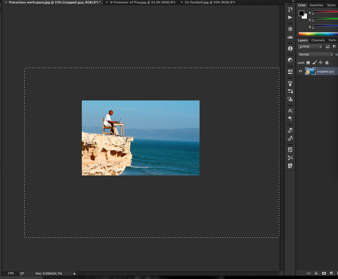Image resolution: width=338 pixels, height=279 pixels.
Task: Open the Kind layer filter dropdown
Action: 310,47
